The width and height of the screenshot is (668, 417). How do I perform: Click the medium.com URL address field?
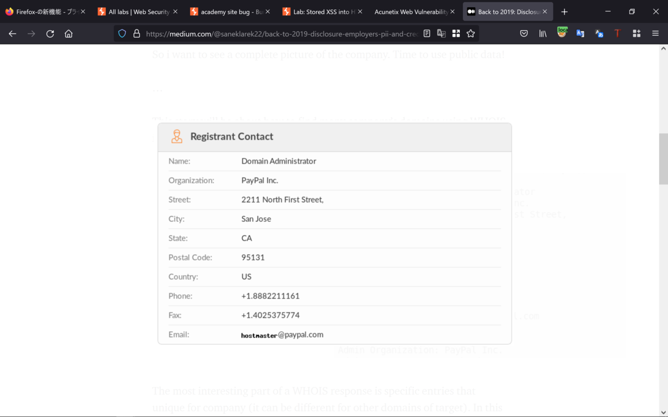(x=282, y=34)
